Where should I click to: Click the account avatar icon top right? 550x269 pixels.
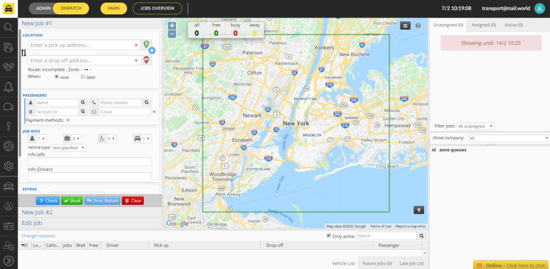click(540, 8)
